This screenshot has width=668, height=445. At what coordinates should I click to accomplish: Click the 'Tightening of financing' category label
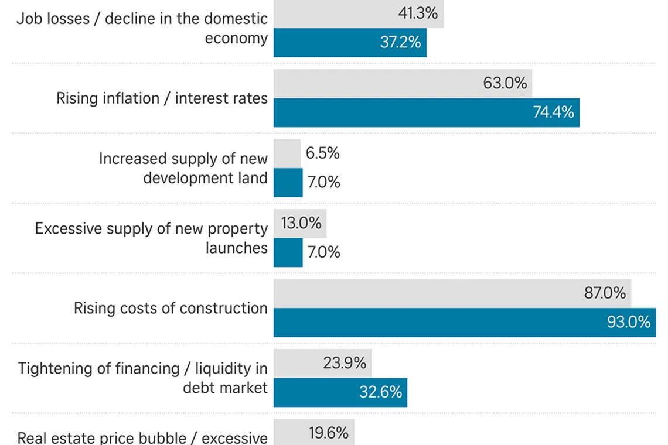pyautogui.click(x=143, y=378)
